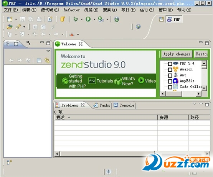This screenshot has height=177, width=213.
Task: Check the Code Gallery checkbox
Action: click(170, 87)
